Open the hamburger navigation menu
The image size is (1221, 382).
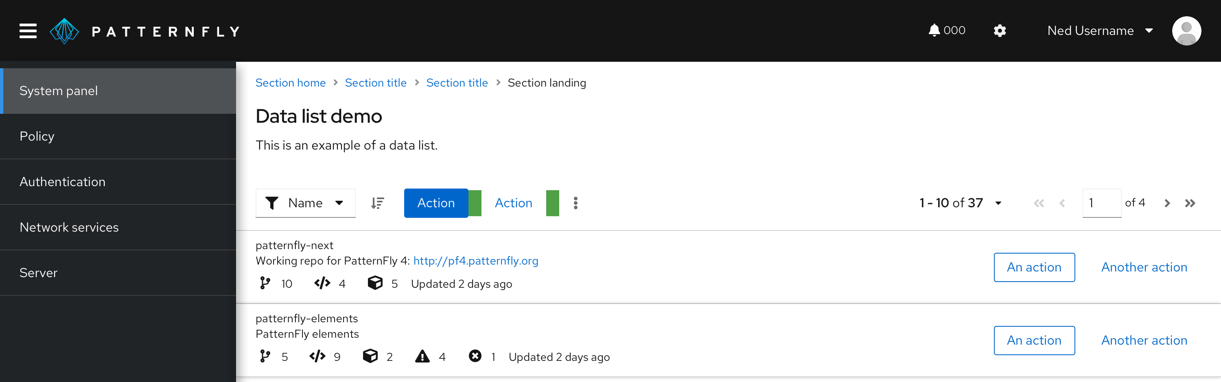[x=28, y=31]
